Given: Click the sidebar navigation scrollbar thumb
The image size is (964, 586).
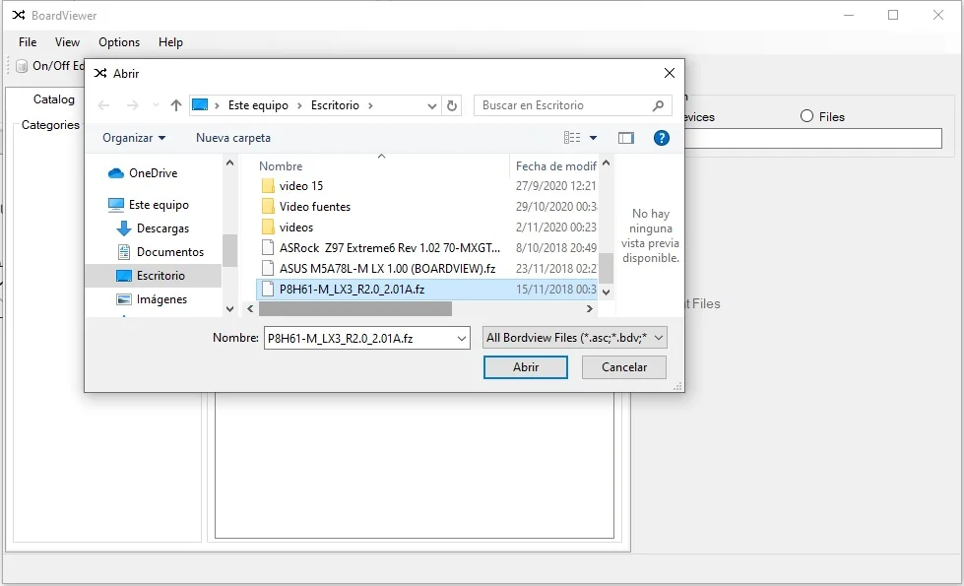Looking at the screenshot, I should pyautogui.click(x=229, y=250).
